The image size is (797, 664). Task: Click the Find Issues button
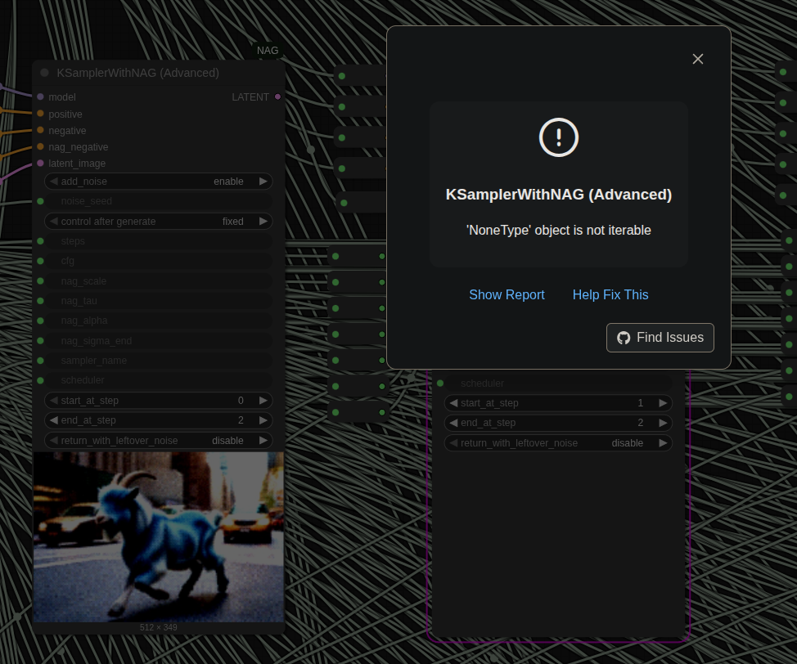click(x=660, y=338)
